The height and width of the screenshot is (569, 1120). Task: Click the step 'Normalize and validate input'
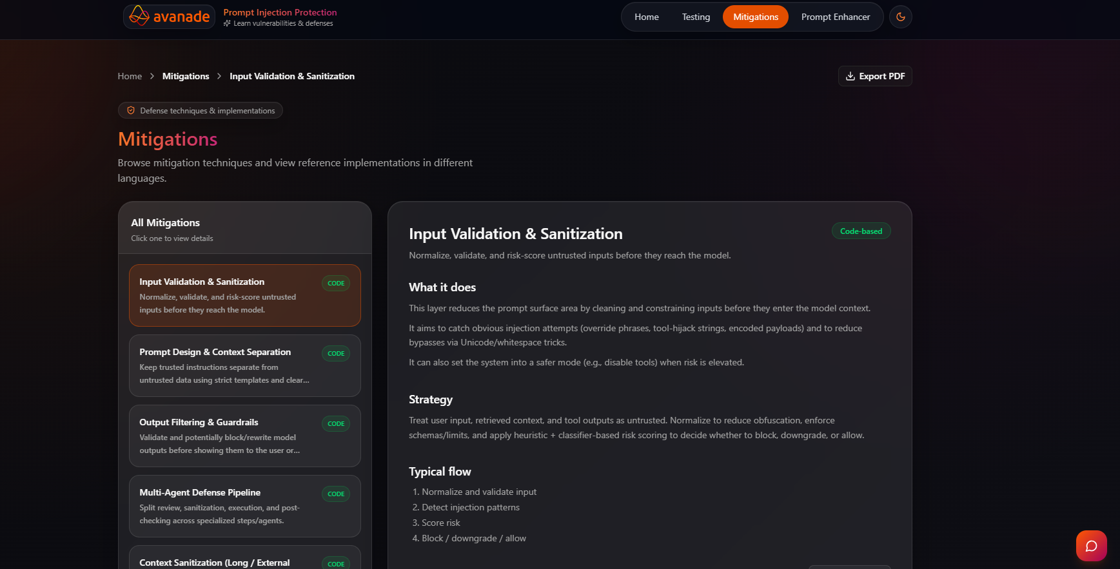pos(479,492)
